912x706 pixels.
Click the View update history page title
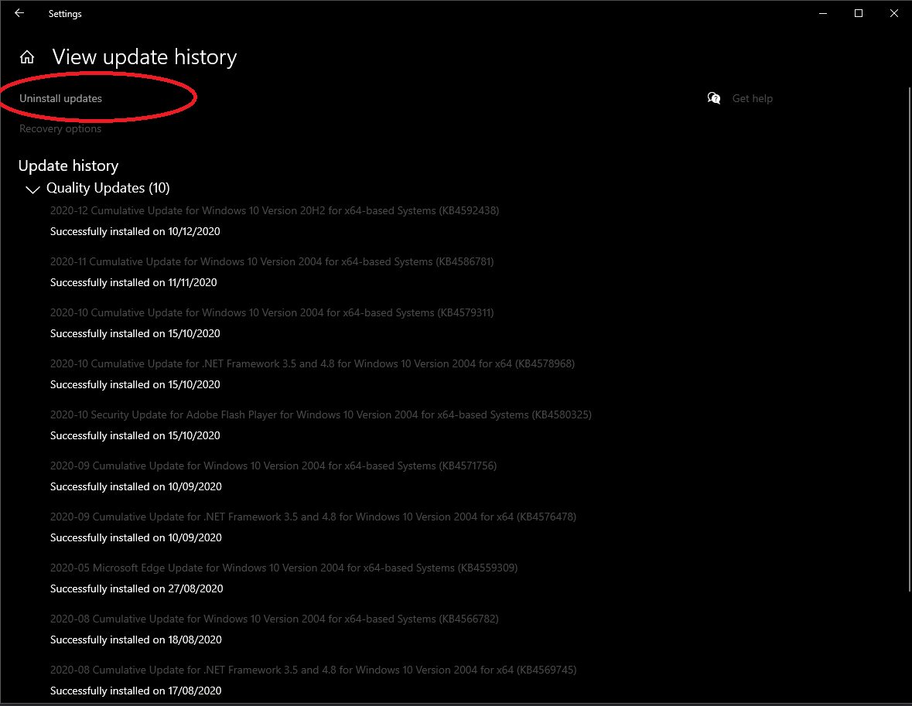pos(144,56)
